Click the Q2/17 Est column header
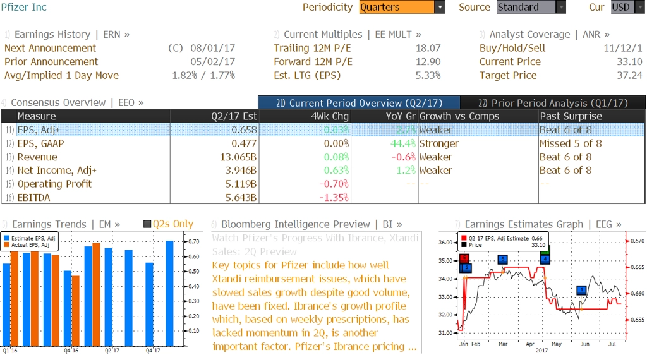 215,116
